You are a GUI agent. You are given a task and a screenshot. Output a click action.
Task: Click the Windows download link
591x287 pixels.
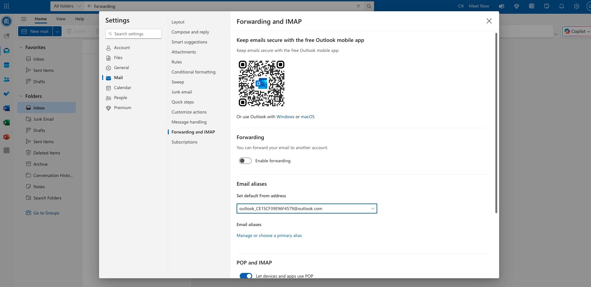285,117
